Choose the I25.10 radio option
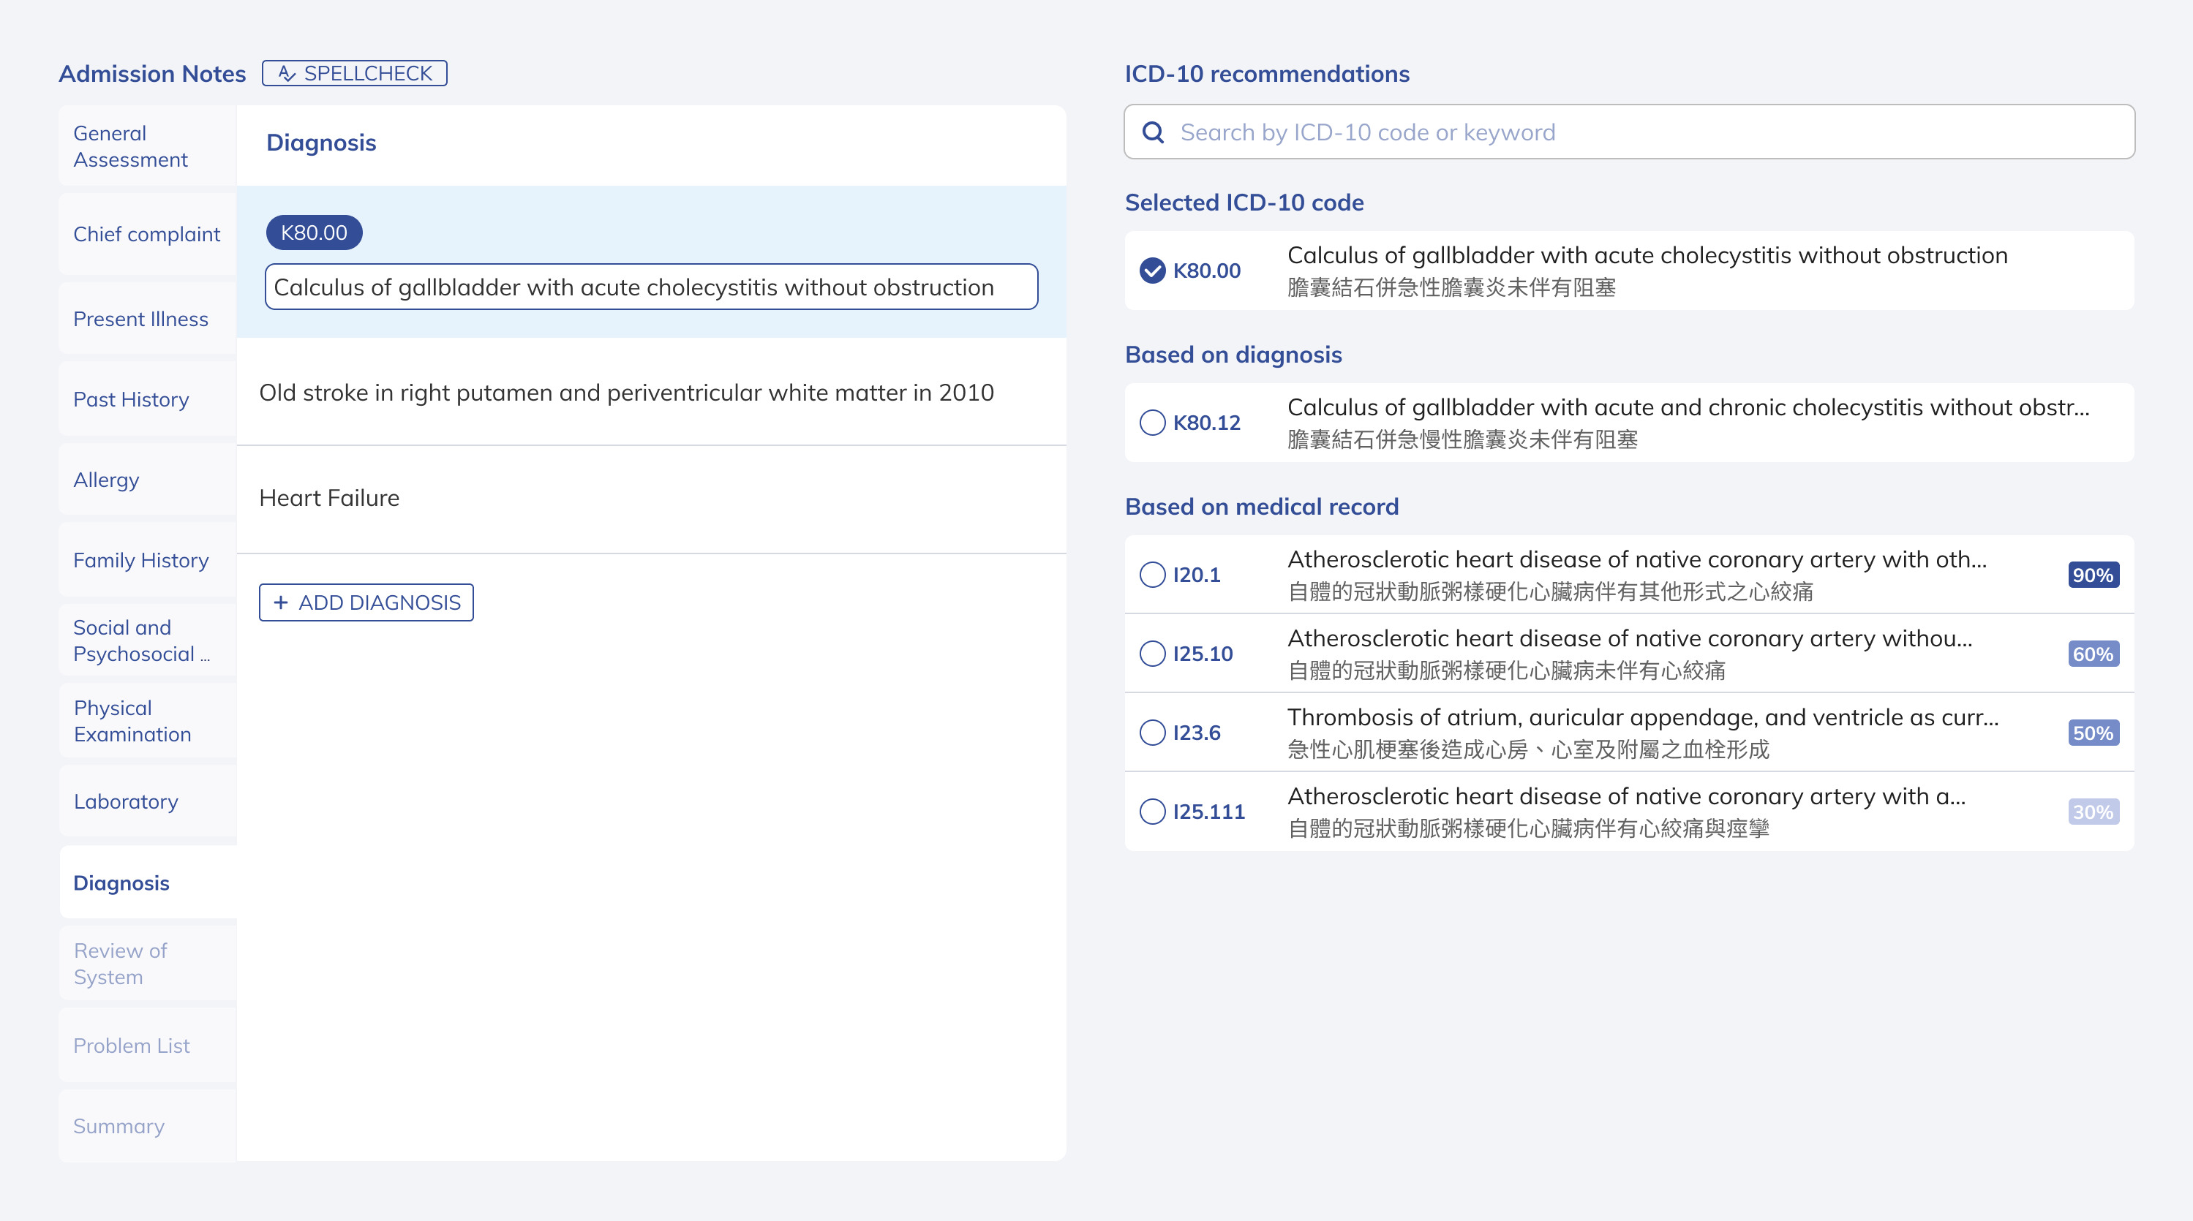Image resolution: width=2193 pixels, height=1221 pixels. [1152, 654]
